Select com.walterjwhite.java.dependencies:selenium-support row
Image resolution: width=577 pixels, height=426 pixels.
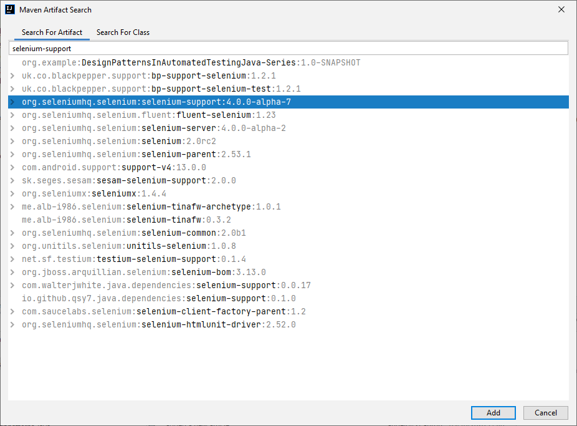(x=288, y=285)
